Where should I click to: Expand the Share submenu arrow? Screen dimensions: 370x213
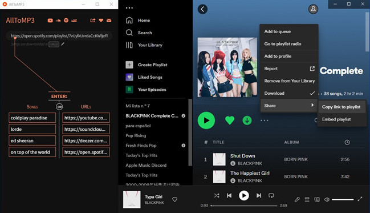tap(312, 105)
